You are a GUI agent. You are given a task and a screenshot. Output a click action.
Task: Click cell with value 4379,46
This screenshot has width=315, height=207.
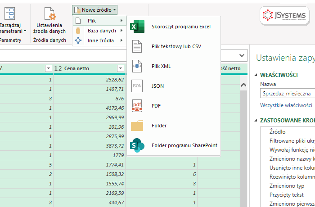[x=90, y=108]
